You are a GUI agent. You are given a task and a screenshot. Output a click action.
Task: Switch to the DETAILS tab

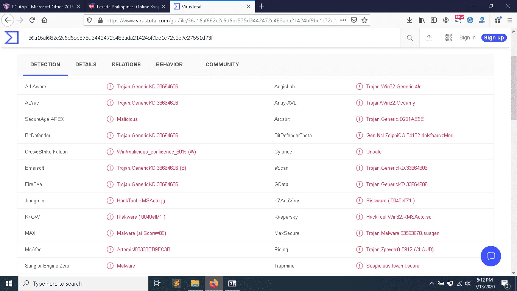pyautogui.click(x=86, y=64)
